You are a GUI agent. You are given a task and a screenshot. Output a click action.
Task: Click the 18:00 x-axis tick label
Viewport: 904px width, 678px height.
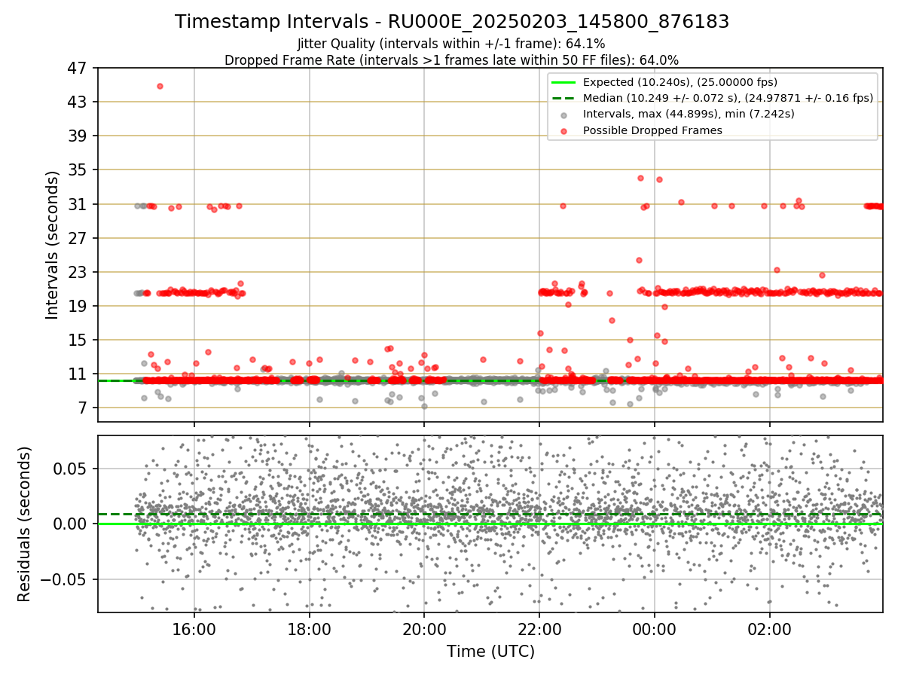click(x=310, y=628)
